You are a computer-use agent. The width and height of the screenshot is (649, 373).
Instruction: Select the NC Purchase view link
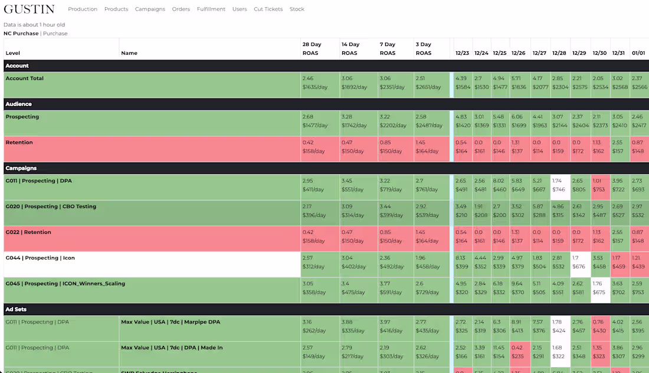click(21, 34)
